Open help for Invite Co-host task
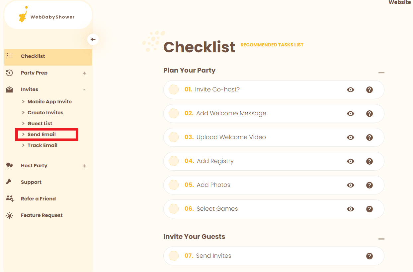The width and height of the screenshot is (413, 272). click(x=369, y=89)
